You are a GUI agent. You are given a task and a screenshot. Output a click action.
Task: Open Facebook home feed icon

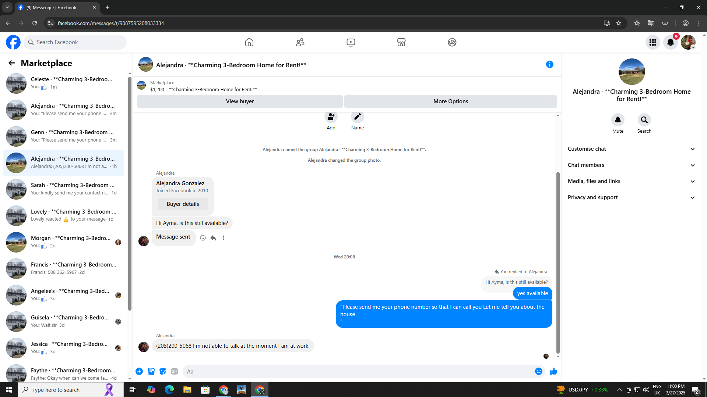[249, 42]
